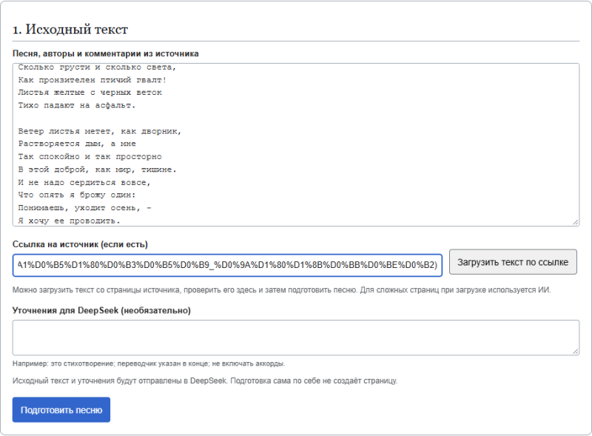592x436 pixels.
Task: Click the lyric line "В этой доброй, как мир, тишине."
Action: point(98,170)
